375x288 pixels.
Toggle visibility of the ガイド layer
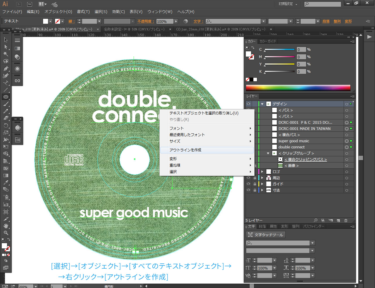pos(248,184)
